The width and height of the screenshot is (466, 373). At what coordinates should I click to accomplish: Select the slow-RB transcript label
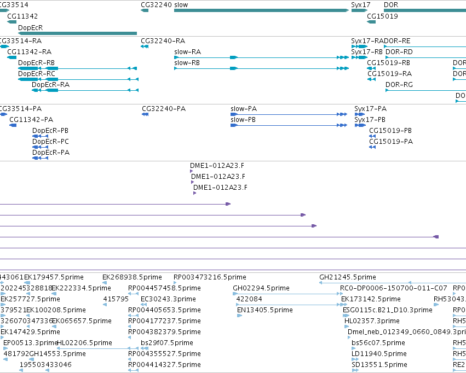click(187, 63)
